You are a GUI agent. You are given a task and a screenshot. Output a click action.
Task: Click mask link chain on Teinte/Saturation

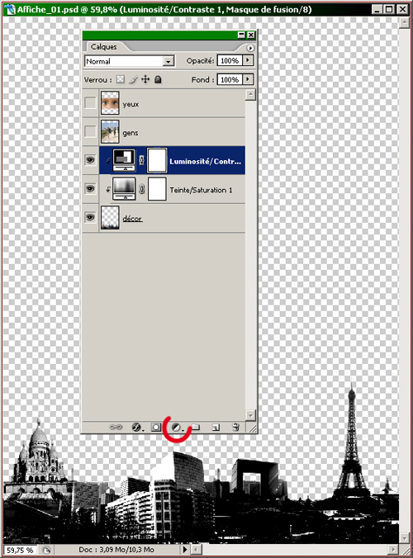(141, 189)
